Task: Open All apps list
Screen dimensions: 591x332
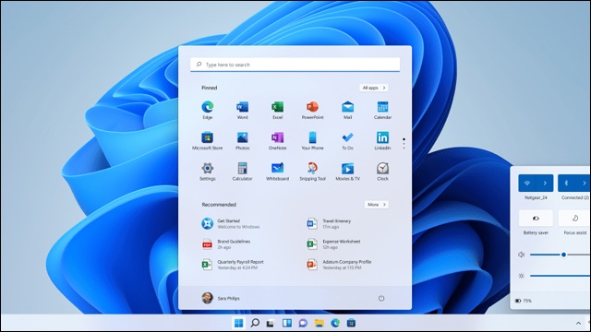Action: point(374,88)
